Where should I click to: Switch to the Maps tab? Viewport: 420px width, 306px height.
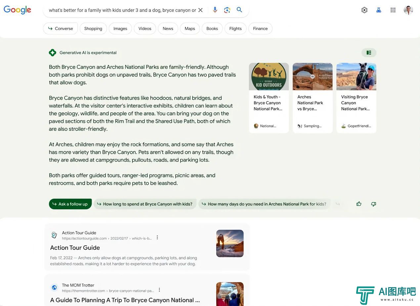pos(190,28)
